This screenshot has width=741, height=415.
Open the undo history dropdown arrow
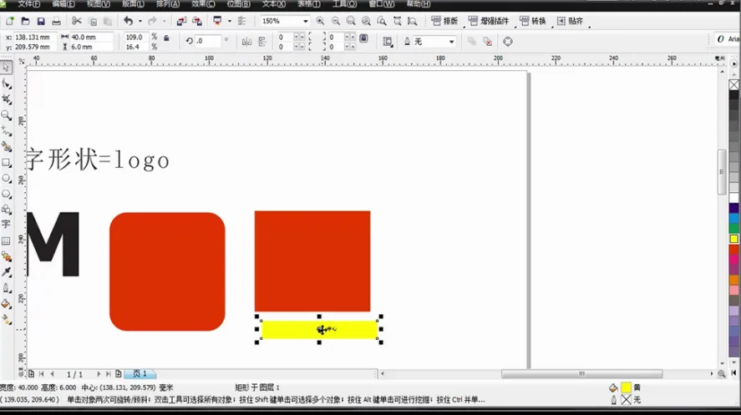tap(140, 21)
